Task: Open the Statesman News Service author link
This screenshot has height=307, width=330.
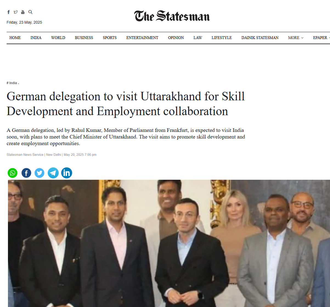Action: click(25, 155)
